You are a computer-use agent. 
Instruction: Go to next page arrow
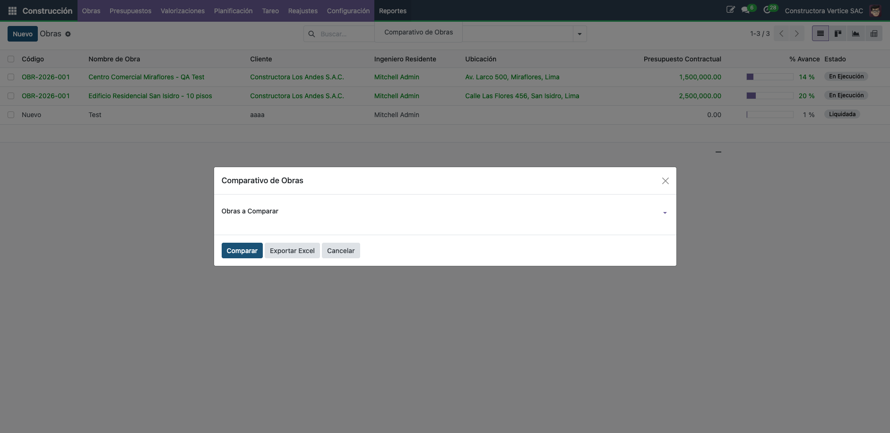pyautogui.click(x=797, y=34)
